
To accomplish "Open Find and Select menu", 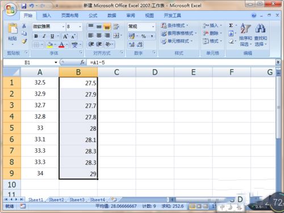I will point(261,35).
